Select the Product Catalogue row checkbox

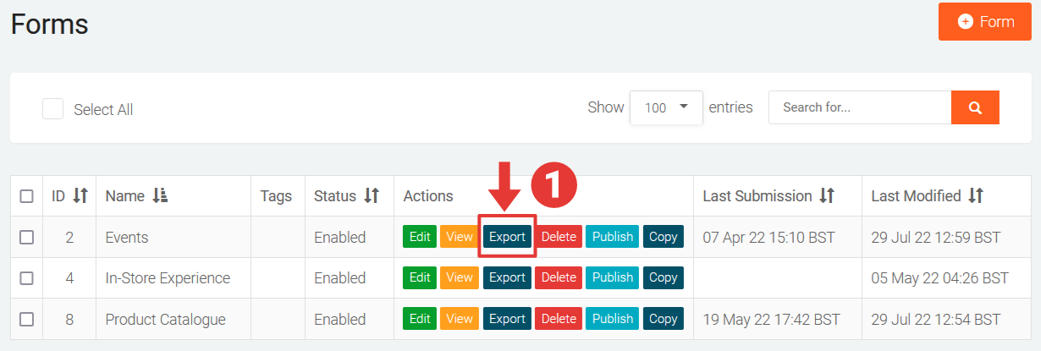click(x=26, y=319)
